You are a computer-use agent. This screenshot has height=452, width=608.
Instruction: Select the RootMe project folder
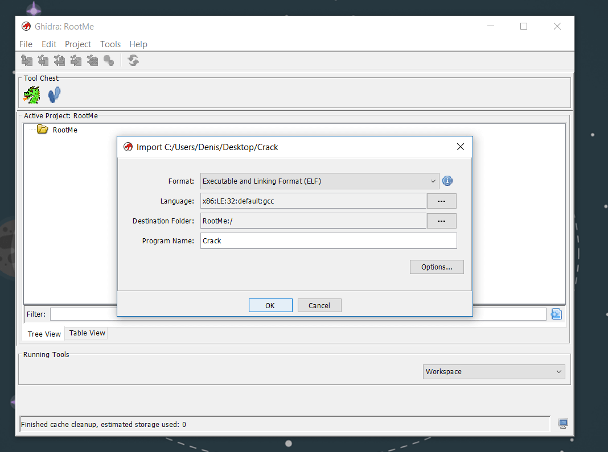click(64, 130)
